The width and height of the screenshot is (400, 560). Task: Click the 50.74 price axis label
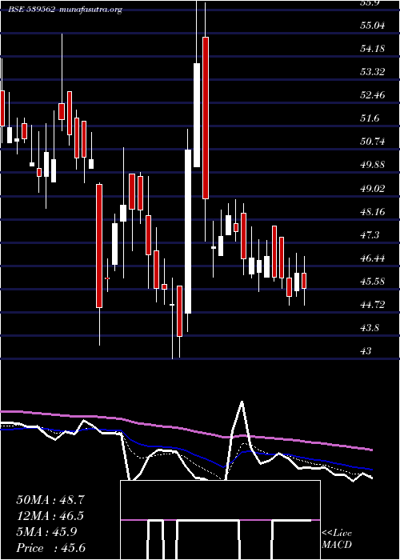click(373, 142)
